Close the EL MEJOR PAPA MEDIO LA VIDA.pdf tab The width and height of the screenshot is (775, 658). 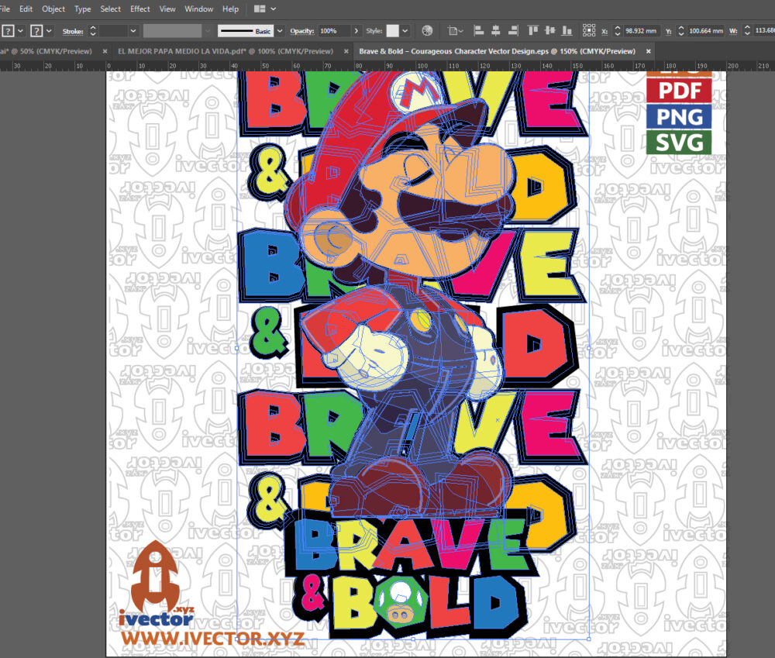pos(346,51)
